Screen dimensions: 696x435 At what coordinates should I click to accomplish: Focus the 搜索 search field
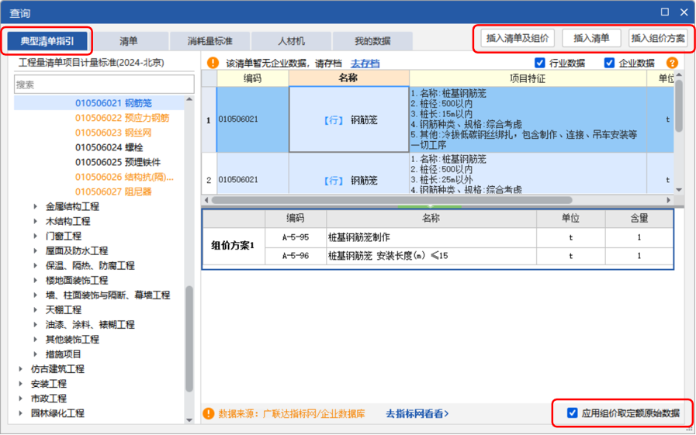[x=104, y=85]
